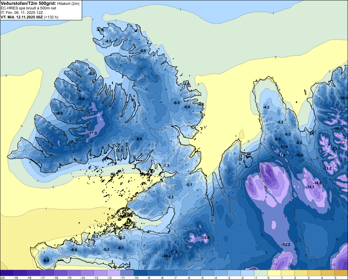Click the '-10.4' temperature value on the map
This screenshot has height=280, width=348.
[x=167, y=256]
